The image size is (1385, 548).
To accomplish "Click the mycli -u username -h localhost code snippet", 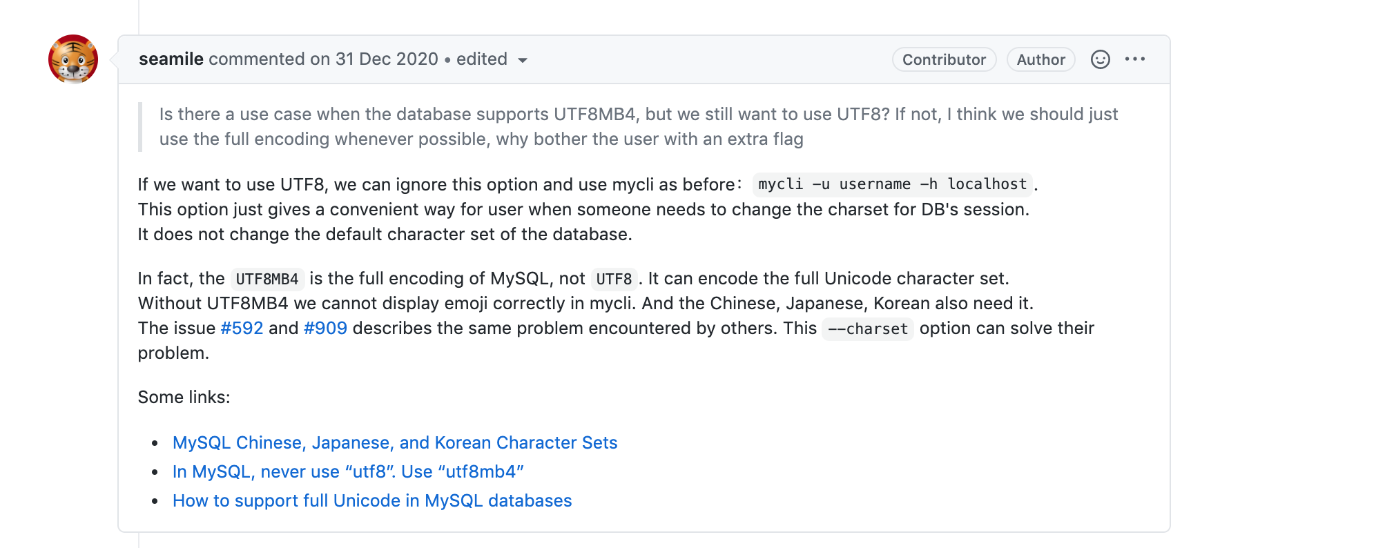I will click(892, 184).
